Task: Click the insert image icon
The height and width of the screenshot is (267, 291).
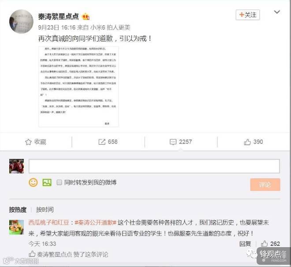Action: coord(47,182)
